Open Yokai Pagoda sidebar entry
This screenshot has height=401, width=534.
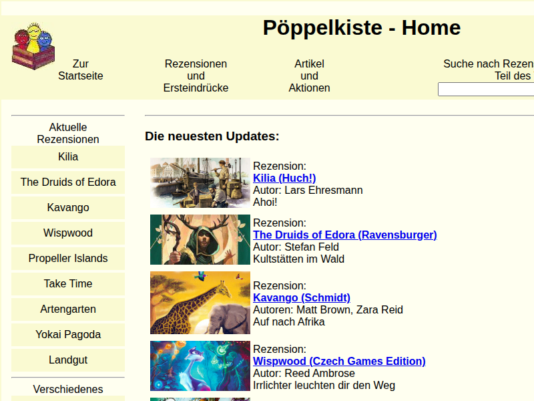tap(68, 335)
